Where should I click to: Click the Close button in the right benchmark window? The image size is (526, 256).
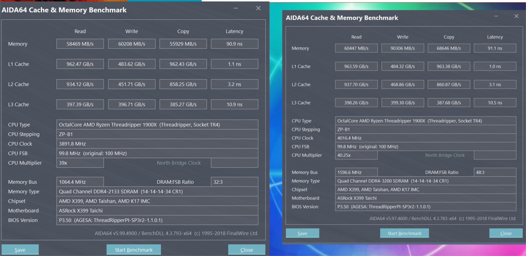506,233
